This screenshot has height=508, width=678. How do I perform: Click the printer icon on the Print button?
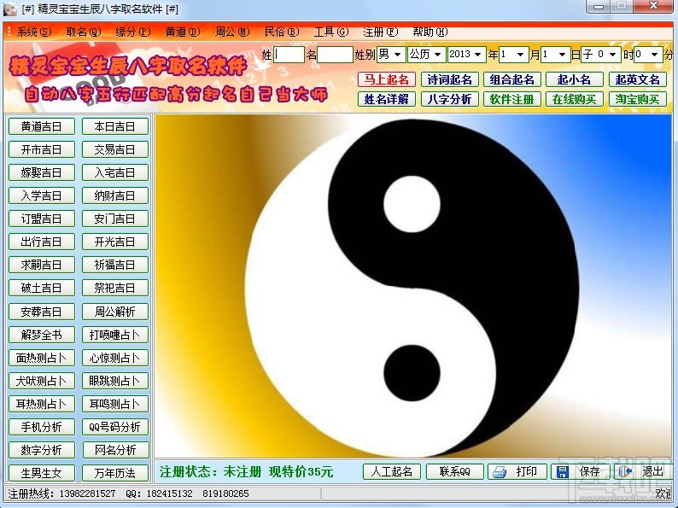[500, 471]
